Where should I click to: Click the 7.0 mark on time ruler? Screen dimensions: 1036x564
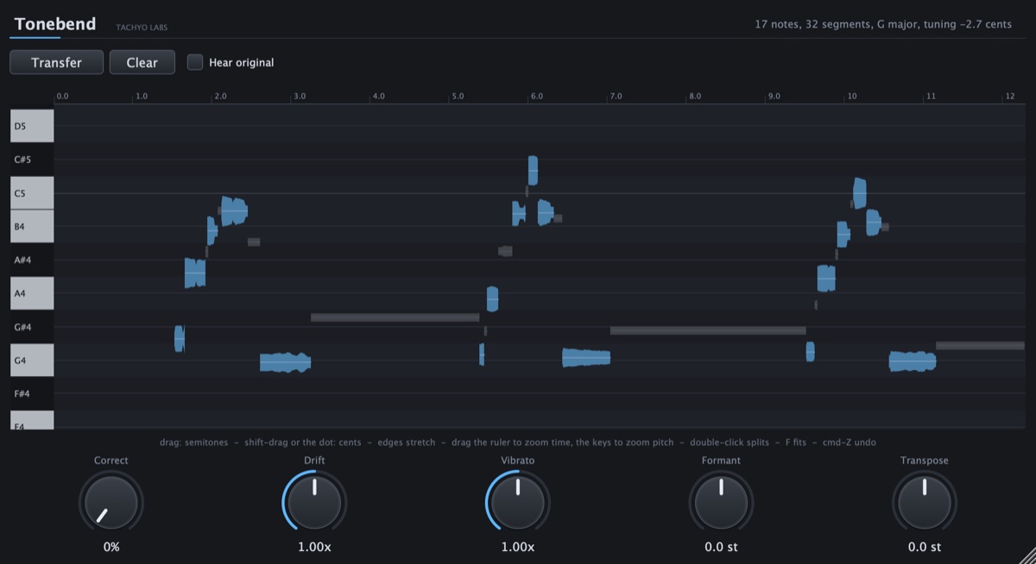tap(615, 97)
